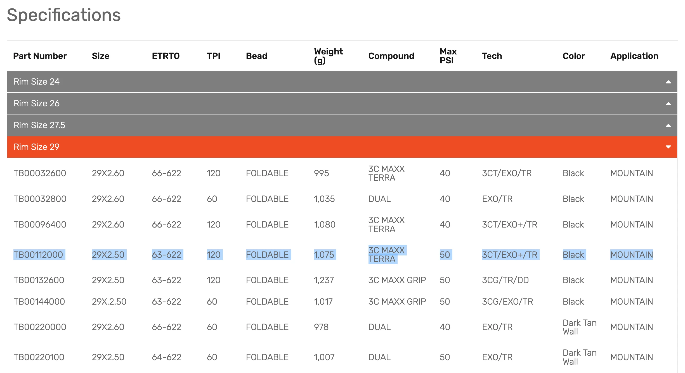
Task: Click the Part Number column header
Action: point(40,56)
